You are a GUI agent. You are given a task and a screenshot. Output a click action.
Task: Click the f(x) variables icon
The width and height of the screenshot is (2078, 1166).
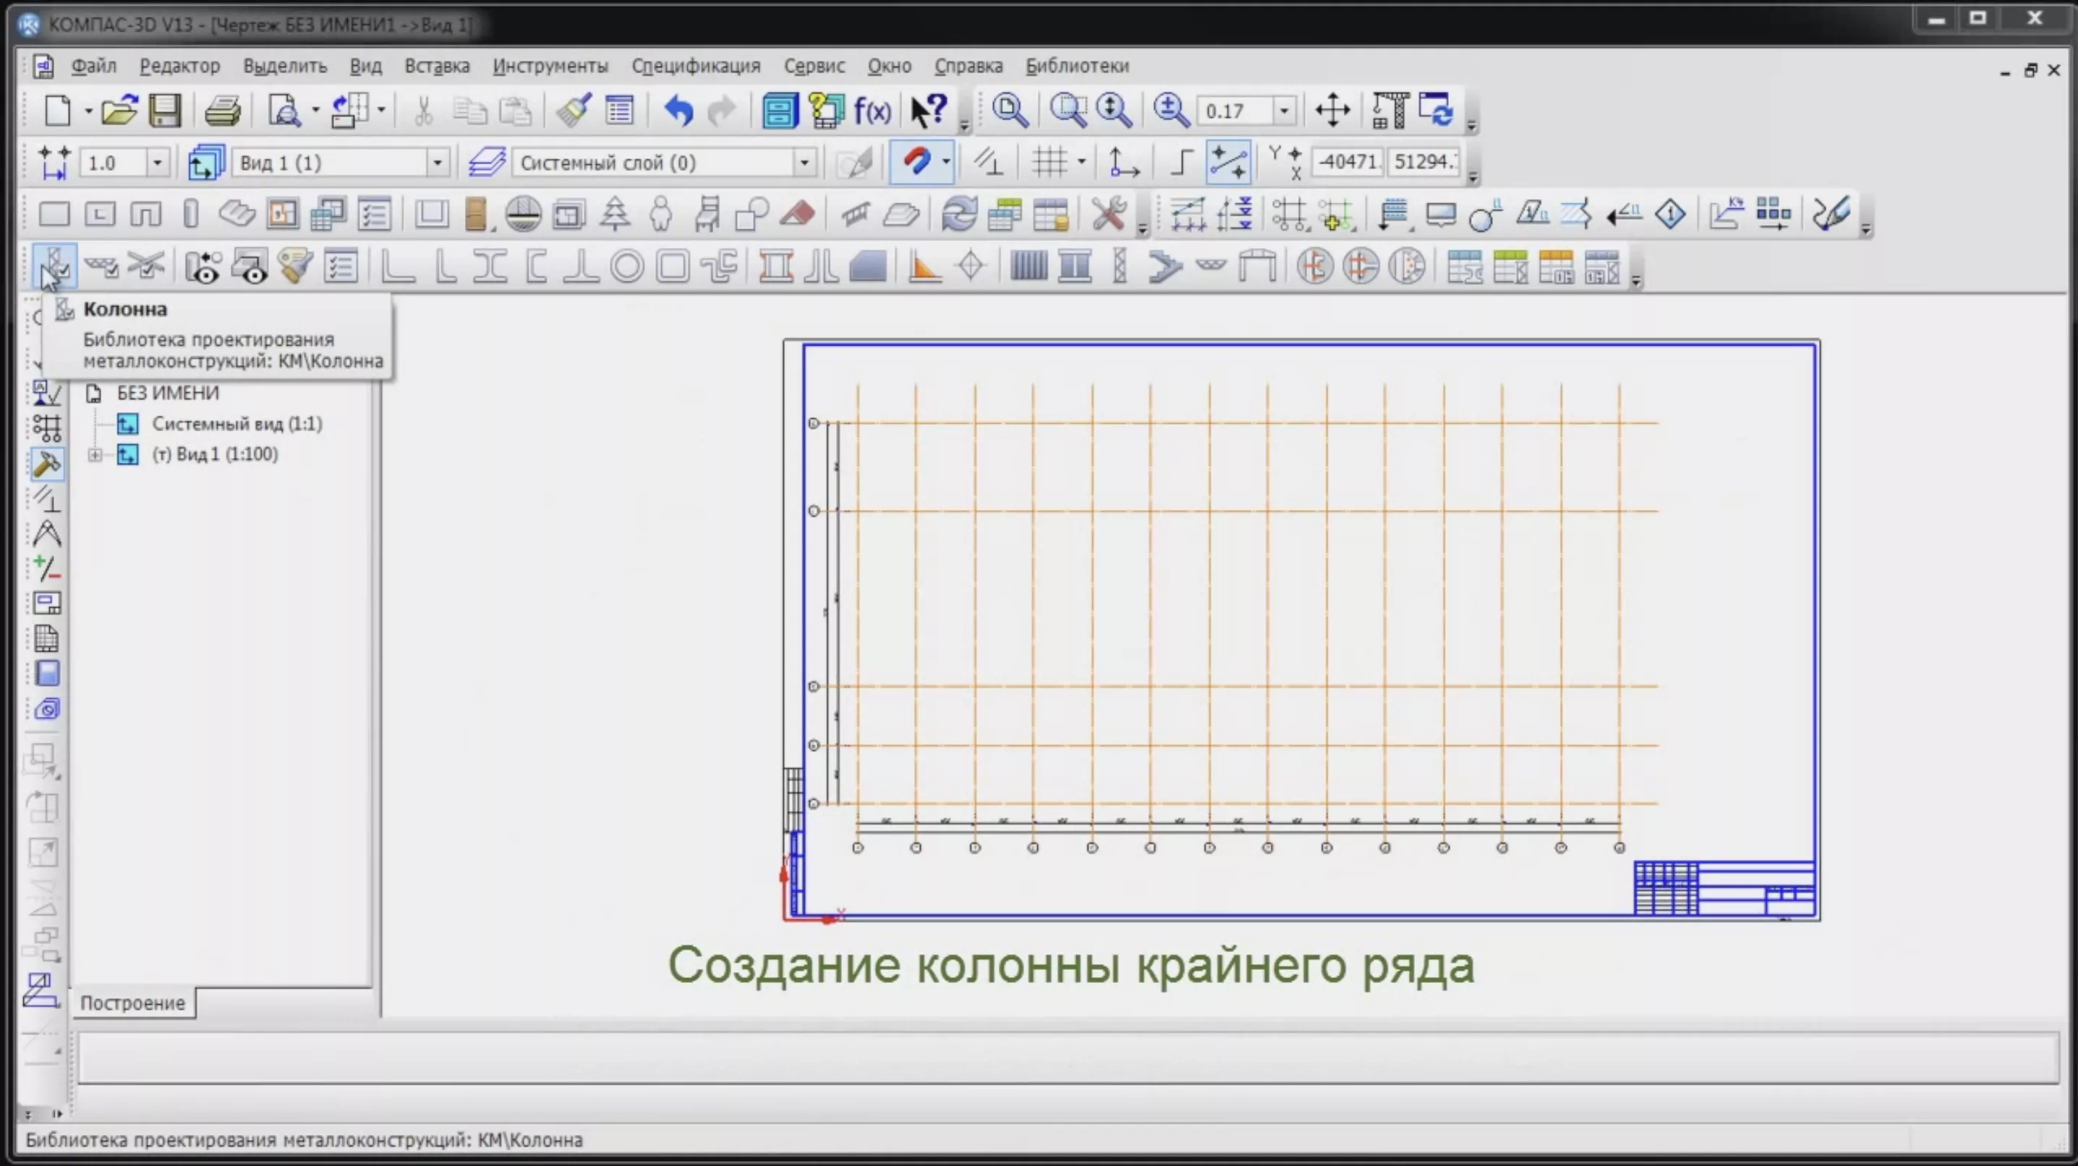(x=873, y=110)
